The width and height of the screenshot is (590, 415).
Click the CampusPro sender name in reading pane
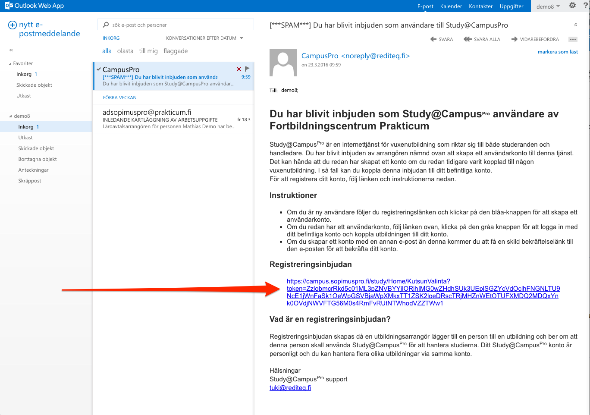point(355,56)
